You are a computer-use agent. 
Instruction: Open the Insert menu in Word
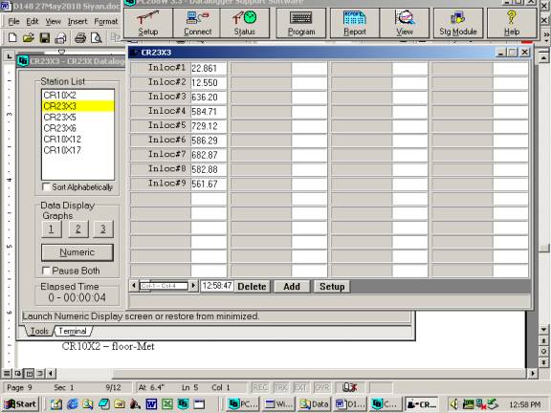(x=77, y=21)
